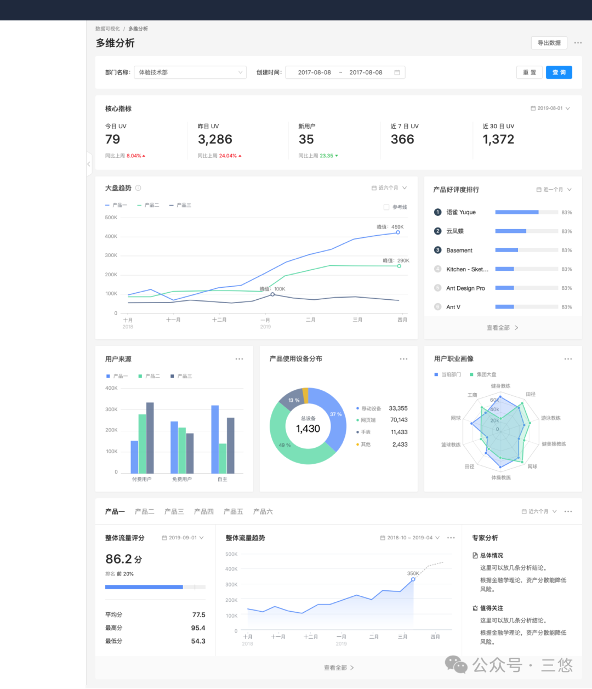Viewport: 592px width, 689px height.
Task: Click the 350K point on 整体流量趋势 chart
Action: coord(413,579)
